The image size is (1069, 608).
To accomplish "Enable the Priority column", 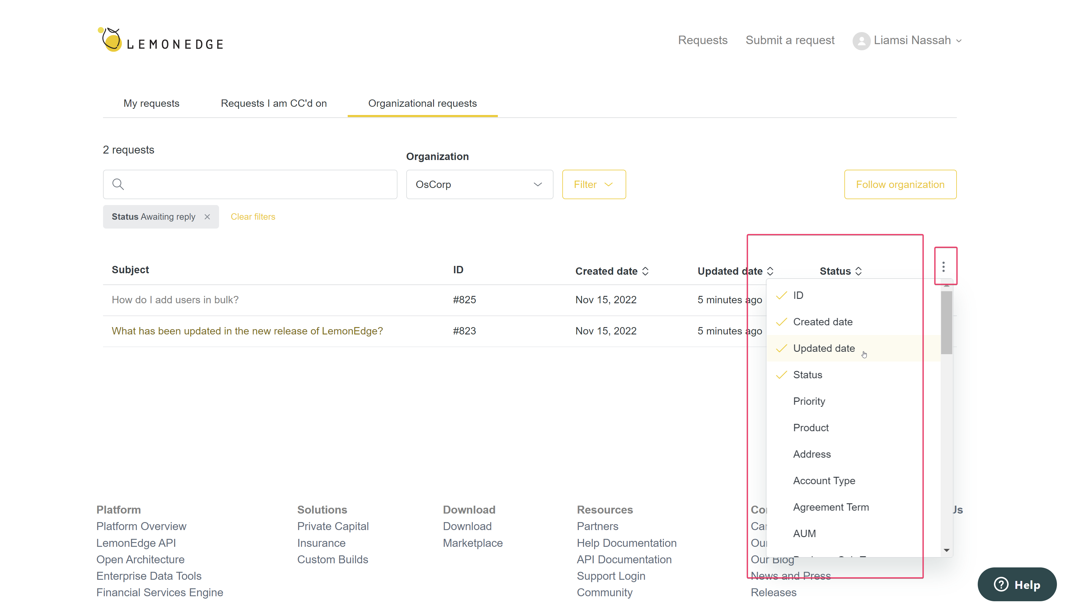I will [853, 401].
